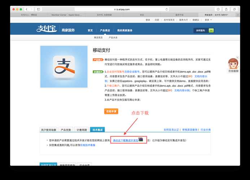Image resolution: width=250 pixels, height=180 pixels.
Task: Switch to the Member Center - Apple Developer tab
Action: (x=66, y=15)
